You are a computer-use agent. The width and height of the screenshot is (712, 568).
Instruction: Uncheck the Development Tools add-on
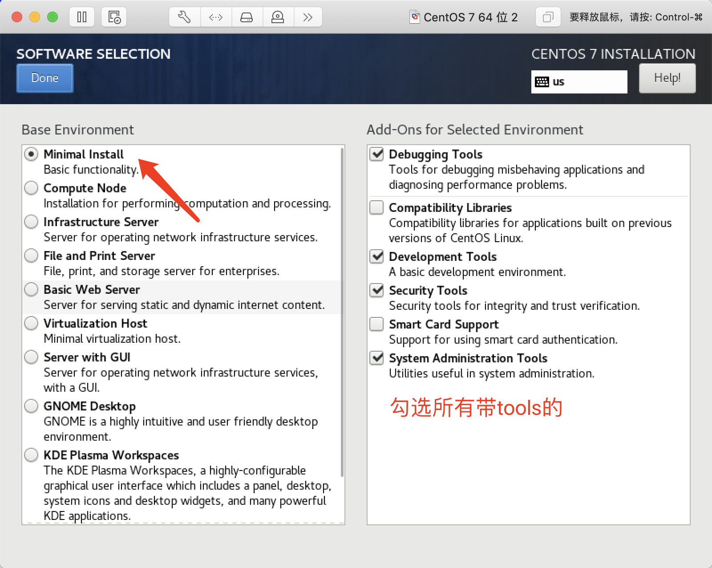coord(377,257)
